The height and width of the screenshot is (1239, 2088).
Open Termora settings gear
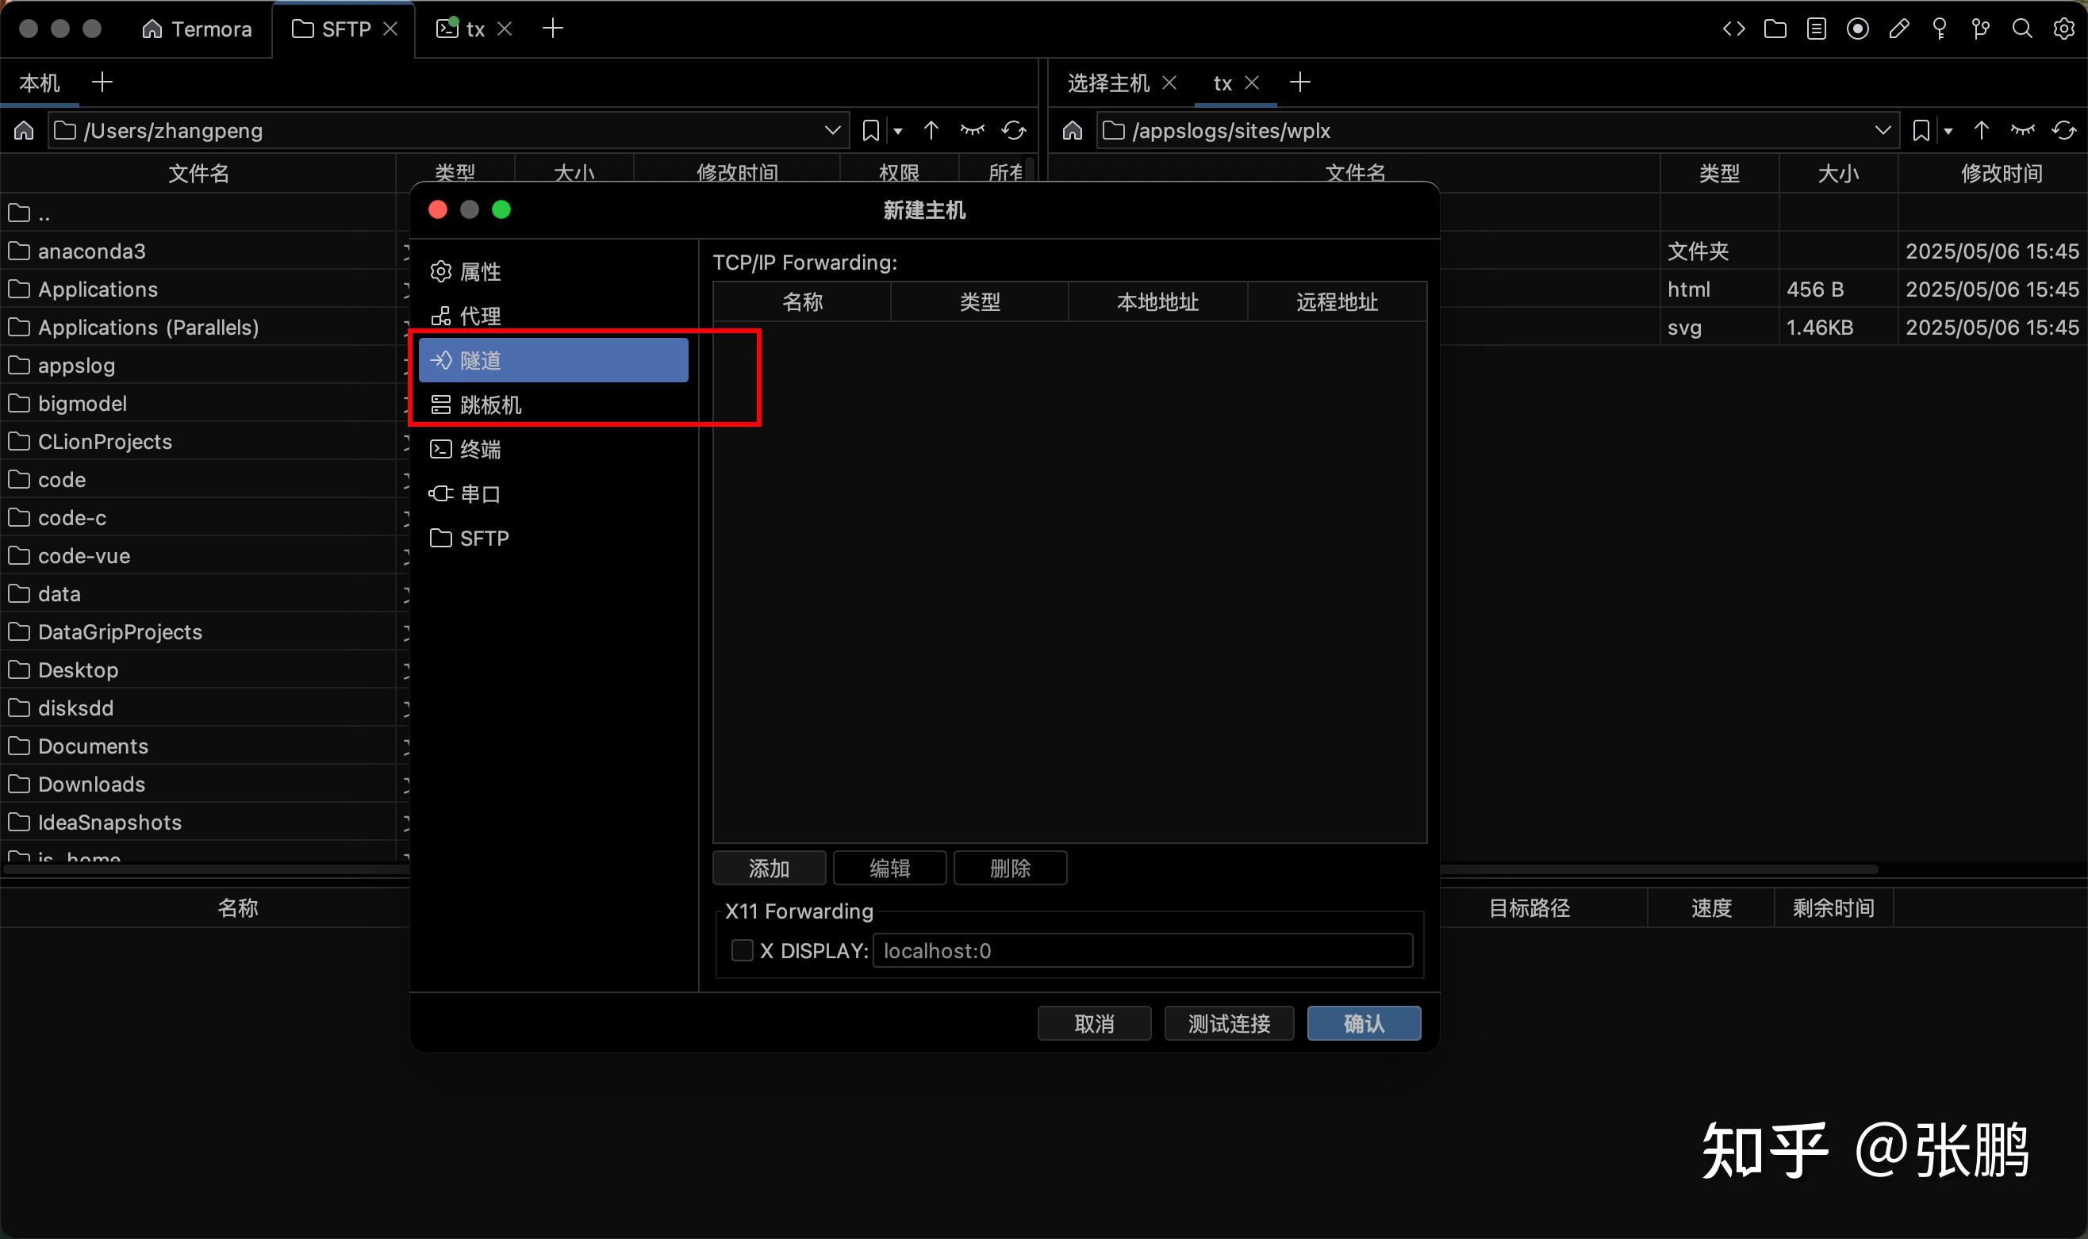[x=2063, y=29]
